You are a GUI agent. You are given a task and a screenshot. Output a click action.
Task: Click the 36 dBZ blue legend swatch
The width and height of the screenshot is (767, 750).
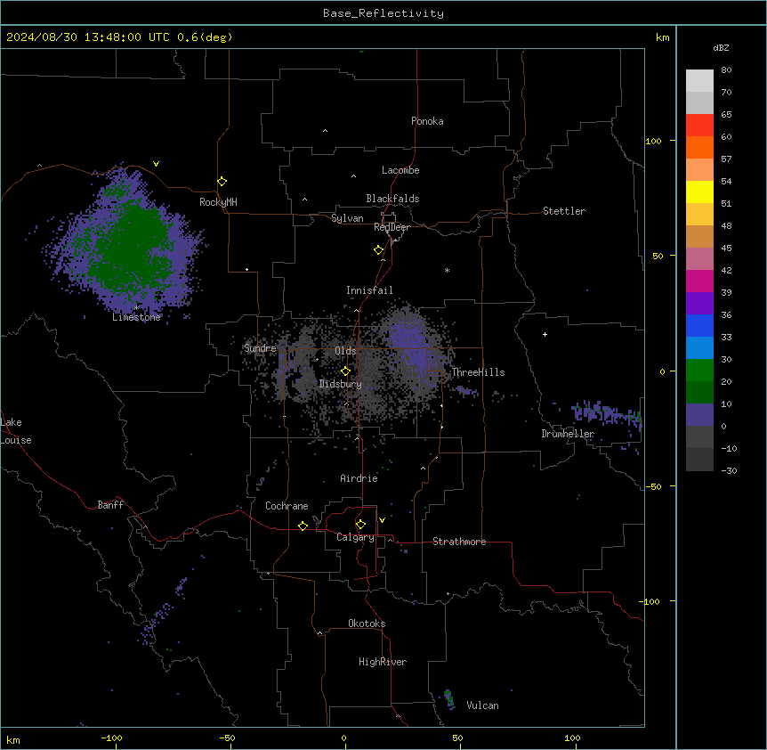click(699, 325)
